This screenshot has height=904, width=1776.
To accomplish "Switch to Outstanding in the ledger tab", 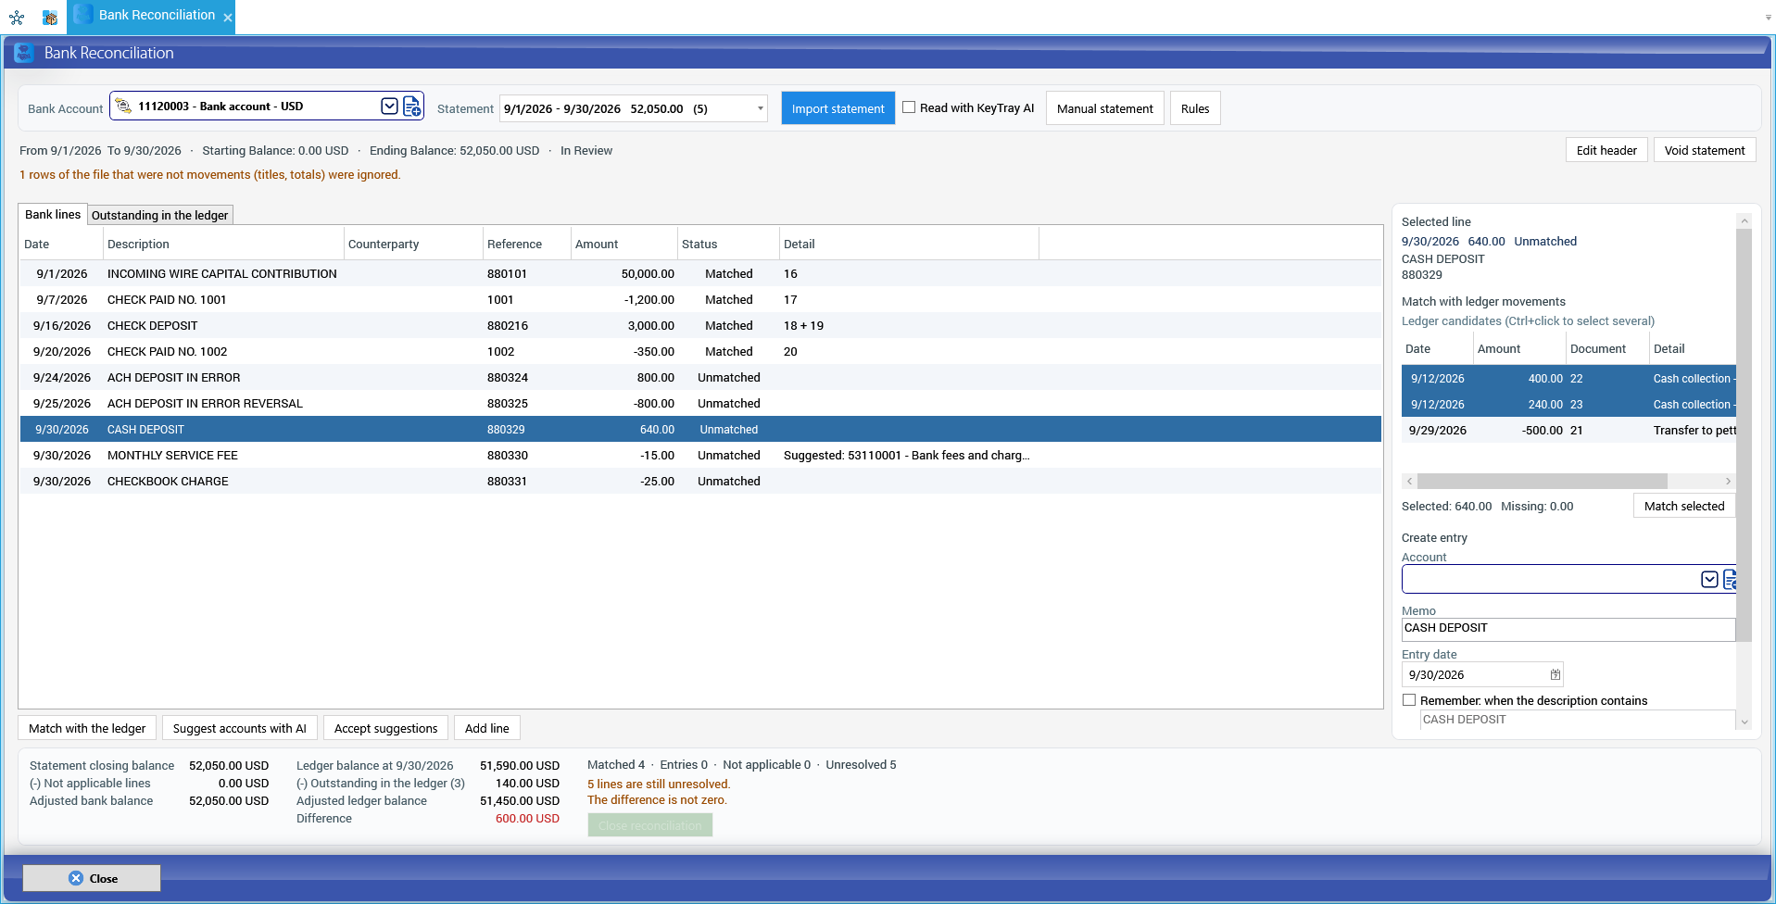I will click(x=159, y=216).
